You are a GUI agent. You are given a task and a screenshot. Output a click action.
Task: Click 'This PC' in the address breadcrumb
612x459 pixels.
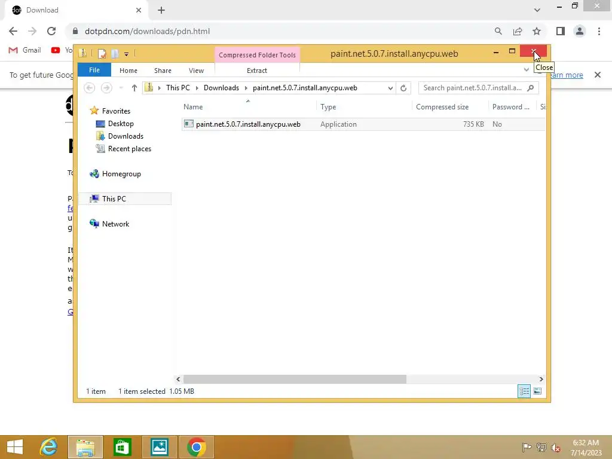pyautogui.click(x=178, y=88)
